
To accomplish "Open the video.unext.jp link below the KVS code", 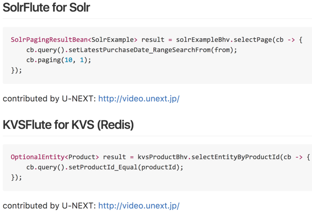I will 138,205.
